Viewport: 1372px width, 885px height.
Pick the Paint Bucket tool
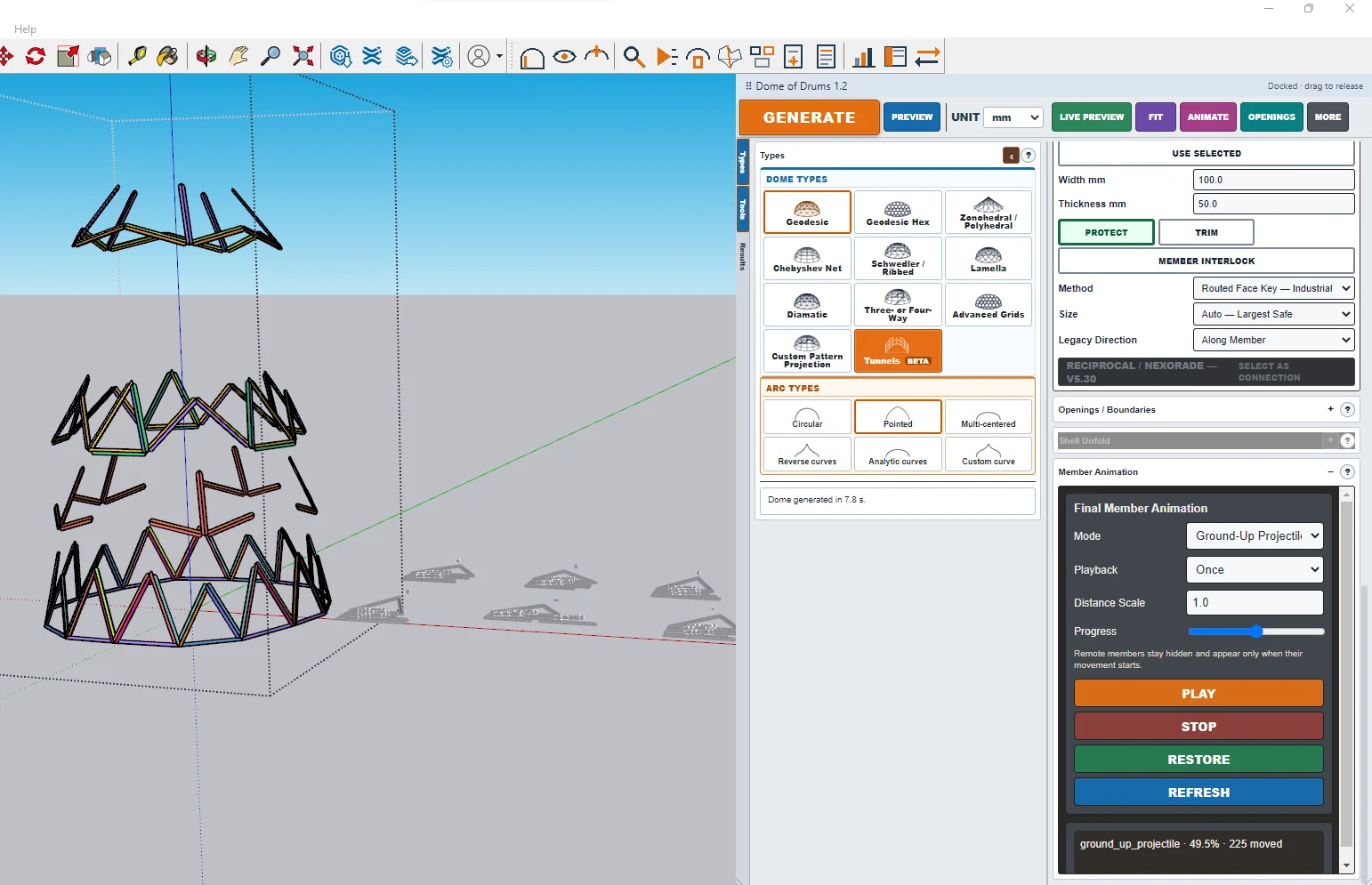[167, 57]
